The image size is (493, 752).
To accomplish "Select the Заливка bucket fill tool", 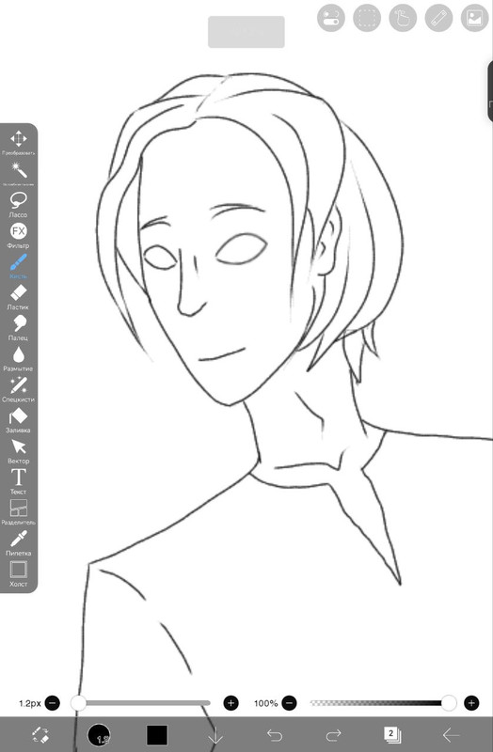I will (18, 419).
